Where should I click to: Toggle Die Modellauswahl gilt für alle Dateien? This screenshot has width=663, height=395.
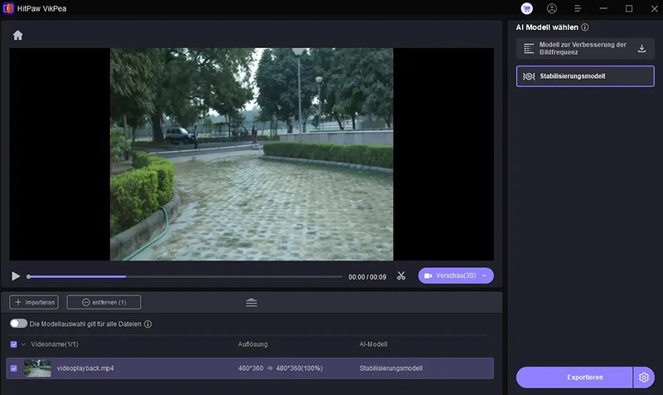point(18,324)
